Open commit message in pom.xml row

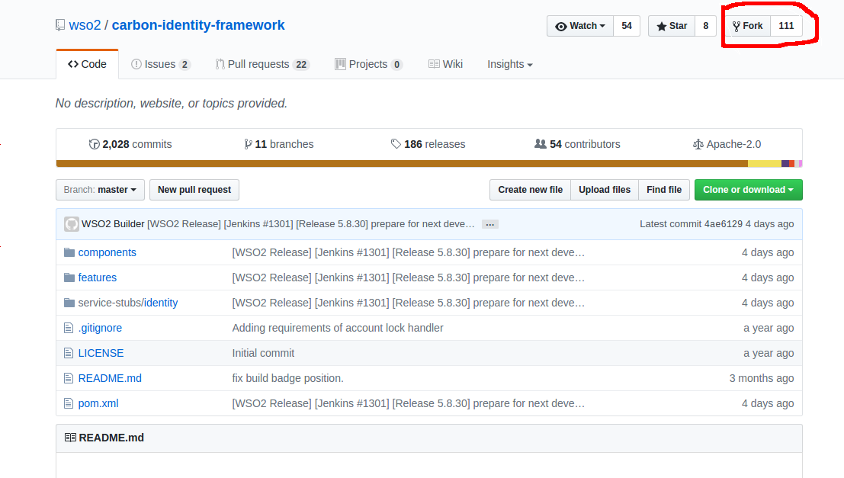(x=408, y=404)
